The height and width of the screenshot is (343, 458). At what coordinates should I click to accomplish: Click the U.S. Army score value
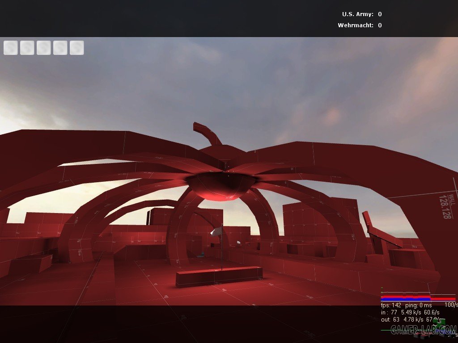point(380,14)
